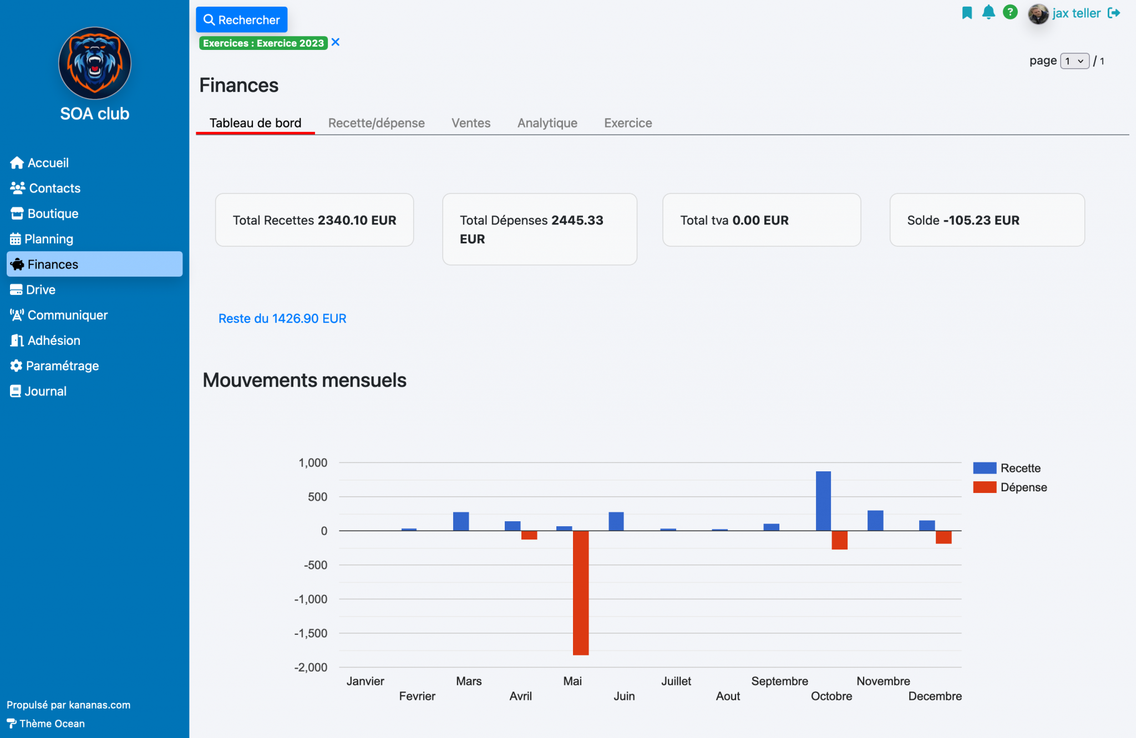Open the bookmarks icon
This screenshot has height=738, width=1136.
coord(967,12)
